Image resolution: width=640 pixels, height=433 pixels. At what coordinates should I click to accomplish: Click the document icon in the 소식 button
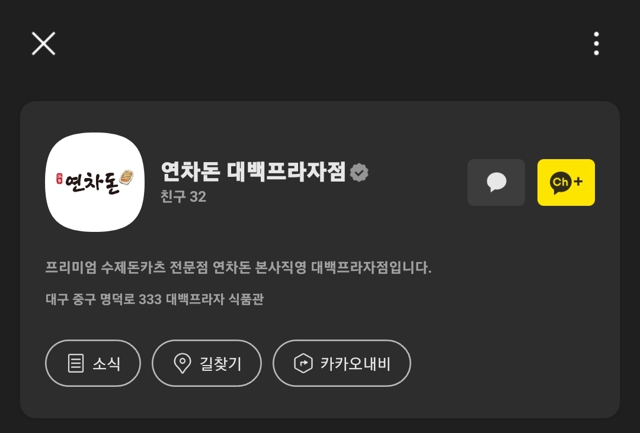coord(75,363)
